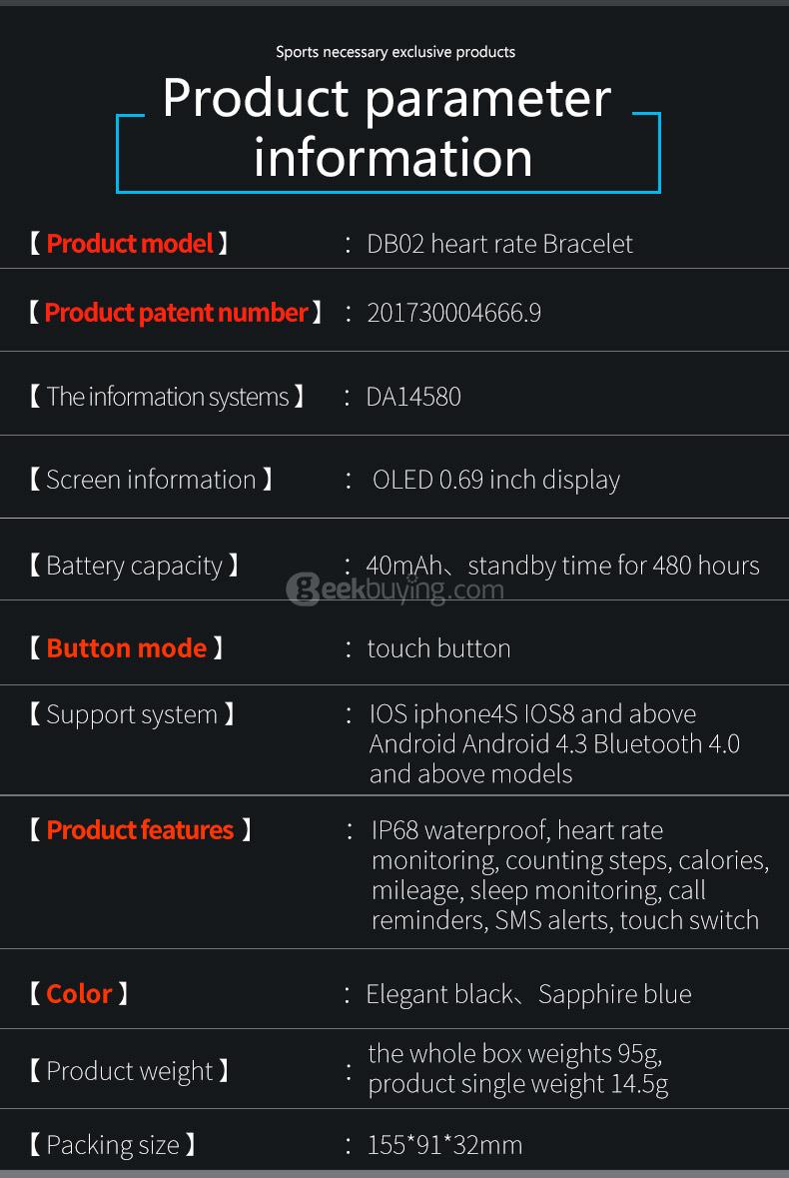789x1178 pixels.
Task: Select the Product patent number label
Action: coord(176,313)
